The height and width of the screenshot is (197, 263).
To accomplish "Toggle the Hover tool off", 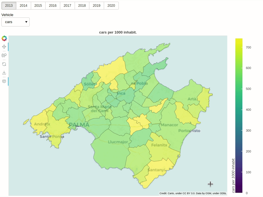I will [x=4, y=81].
